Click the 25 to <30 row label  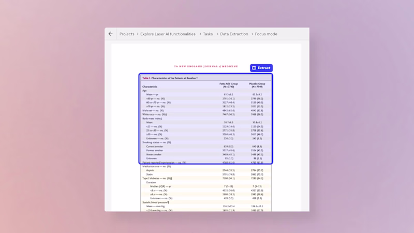click(x=157, y=130)
